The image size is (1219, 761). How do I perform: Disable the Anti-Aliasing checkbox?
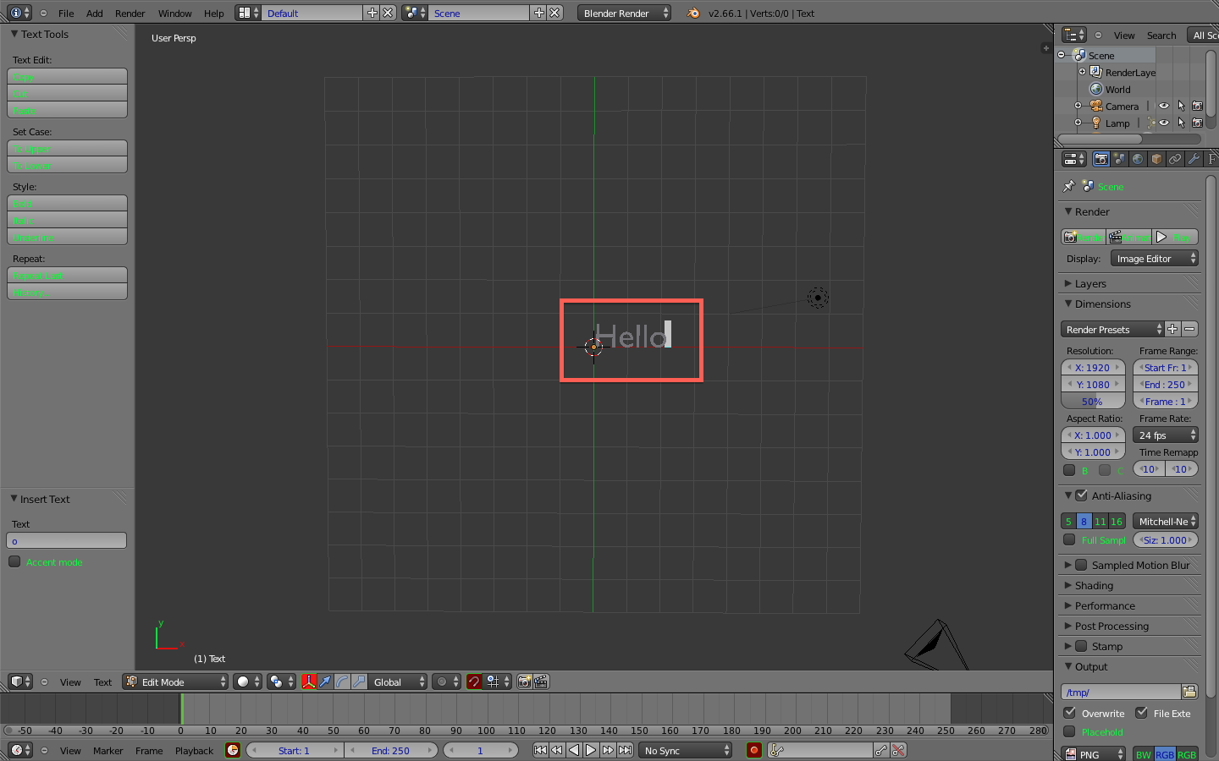1081,495
